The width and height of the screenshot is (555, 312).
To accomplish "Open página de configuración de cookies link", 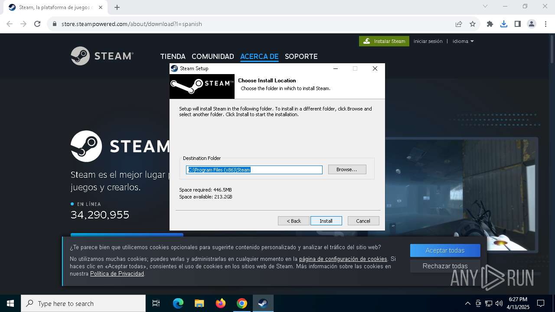I will [x=343, y=259].
